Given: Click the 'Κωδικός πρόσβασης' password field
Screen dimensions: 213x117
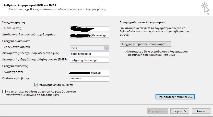Looking at the screenshot, I should point(89,79).
